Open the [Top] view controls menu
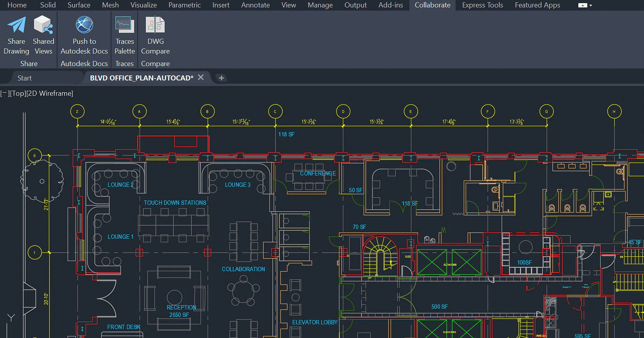Screen dimensions: 644x338 tap(18, 93)
